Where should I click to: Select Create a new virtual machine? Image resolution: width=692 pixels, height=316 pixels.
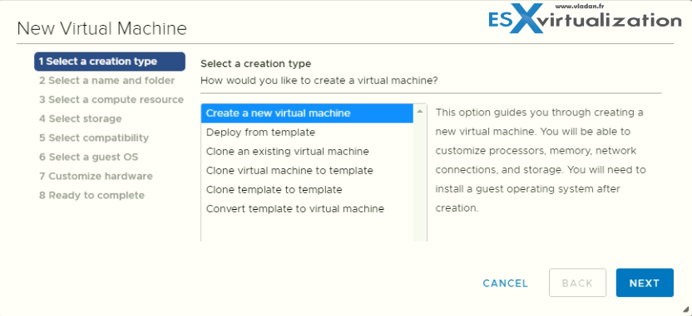[x=307, y=113]
